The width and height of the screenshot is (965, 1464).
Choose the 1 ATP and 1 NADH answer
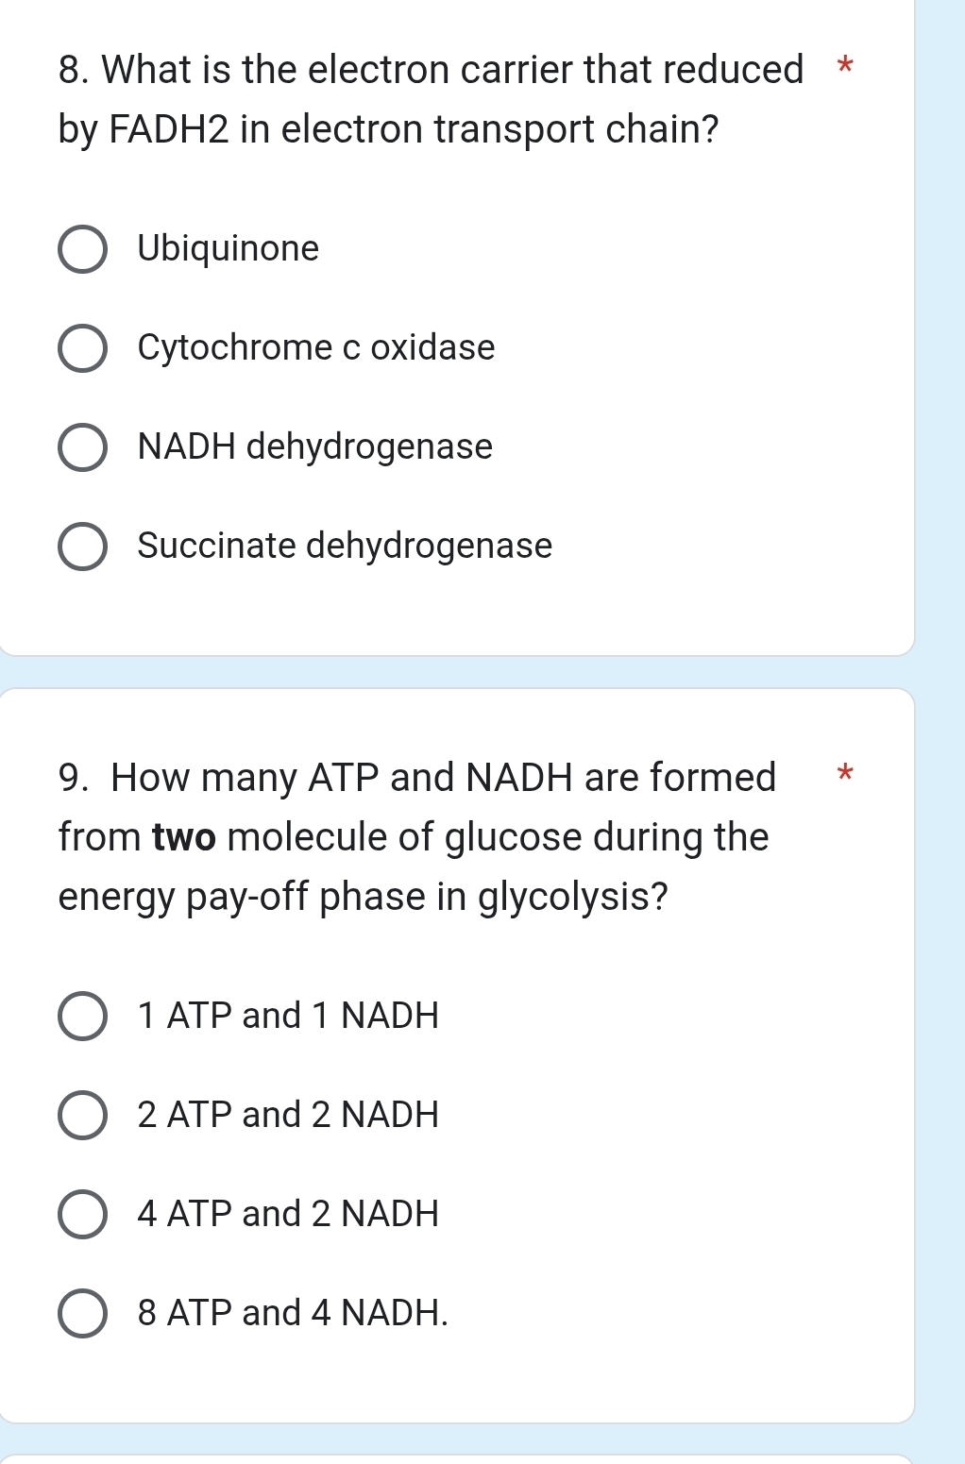[83, 1016]
